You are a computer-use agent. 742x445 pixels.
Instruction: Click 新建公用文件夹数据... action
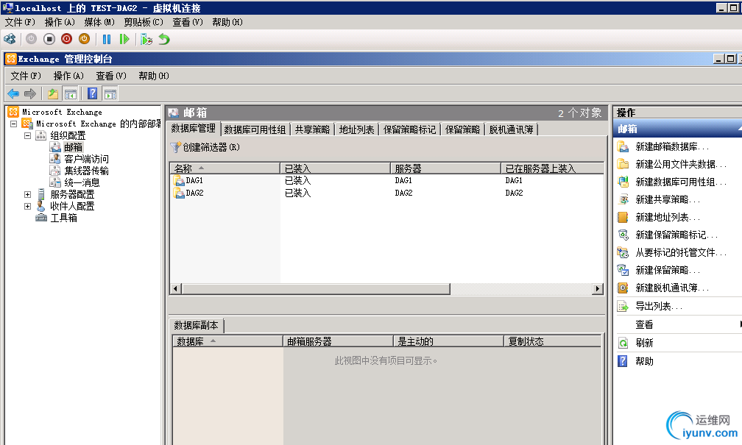point(680,164)
